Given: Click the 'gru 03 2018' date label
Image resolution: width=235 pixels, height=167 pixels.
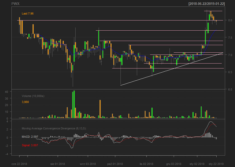Looking at the screenshot, I should pos(174,164).
